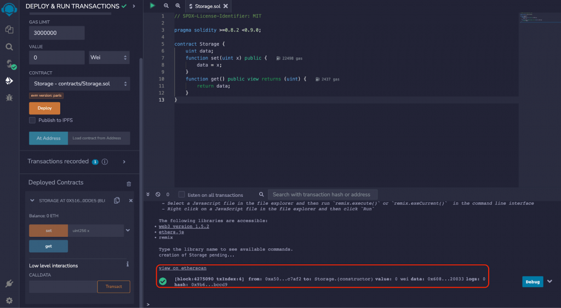Click the Transactions recorded info icon
Image resolution: width=561 pixels, height=308 pixels.
(105, 162)
